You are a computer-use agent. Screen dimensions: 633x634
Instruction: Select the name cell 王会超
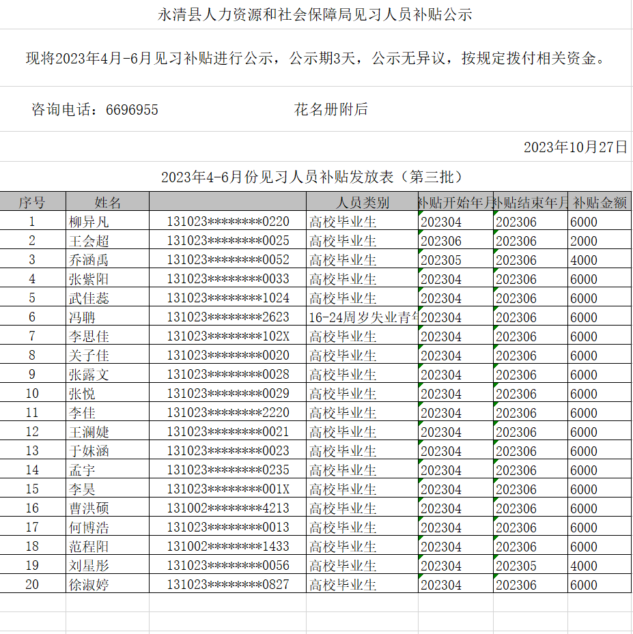click(108, 240)
